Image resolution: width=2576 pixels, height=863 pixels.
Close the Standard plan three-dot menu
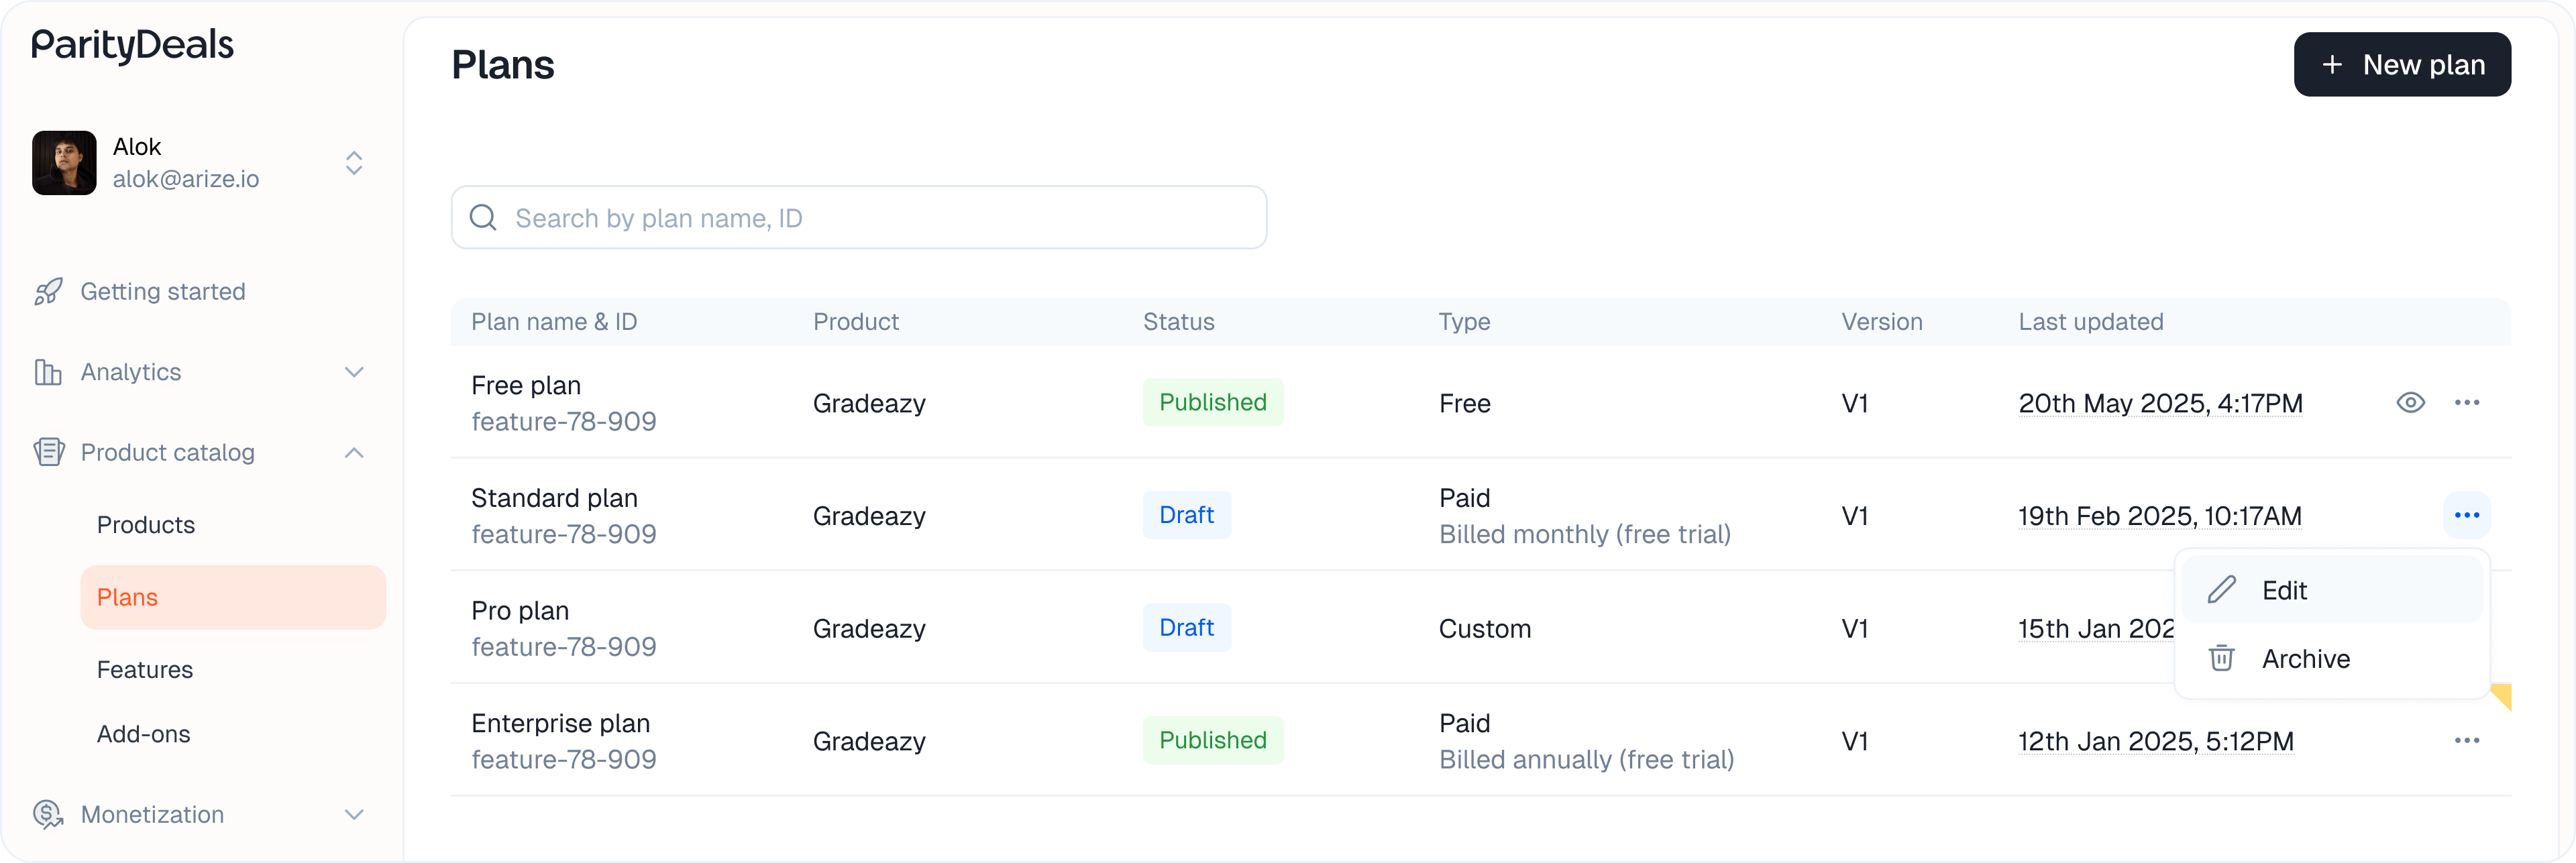[x=2466, y=515]
